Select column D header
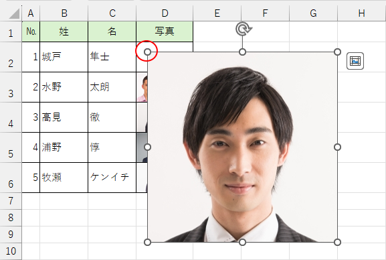This screenshot has width=386, height=260. coord(165,13)
